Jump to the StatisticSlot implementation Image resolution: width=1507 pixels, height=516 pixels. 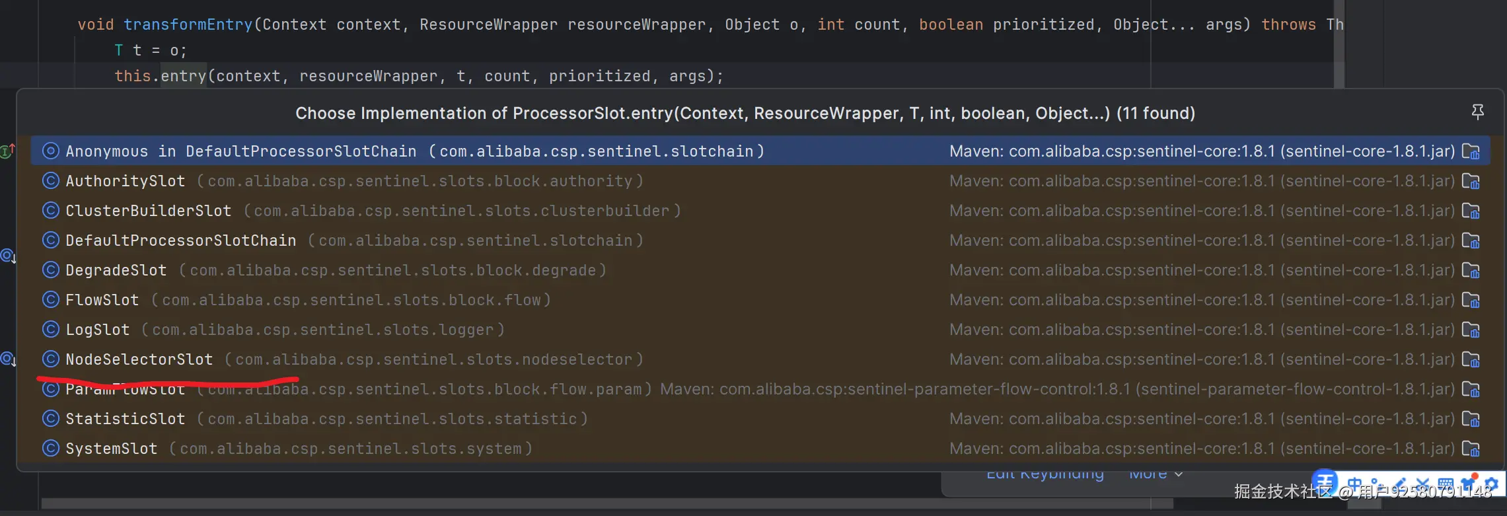point(760,419)
